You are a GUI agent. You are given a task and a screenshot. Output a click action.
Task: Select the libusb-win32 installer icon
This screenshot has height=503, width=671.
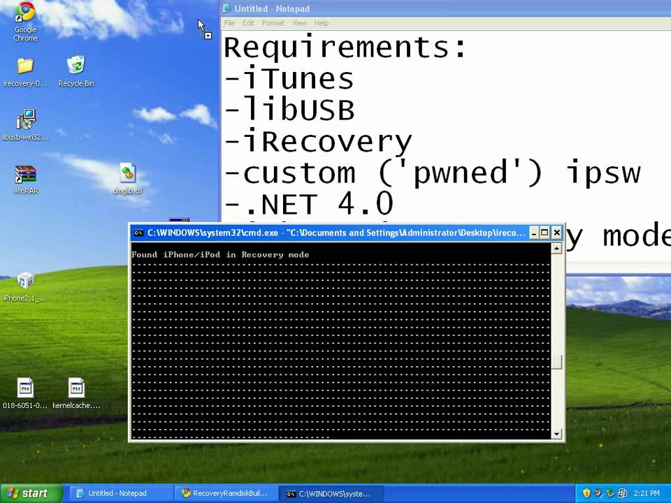25,125
